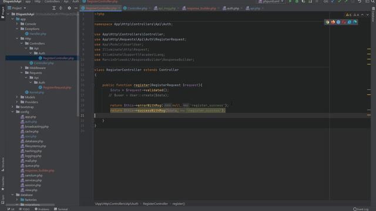This screenshot has height=211, width=376.
Task: Go to next highlighted error
Action: [368, 15]
